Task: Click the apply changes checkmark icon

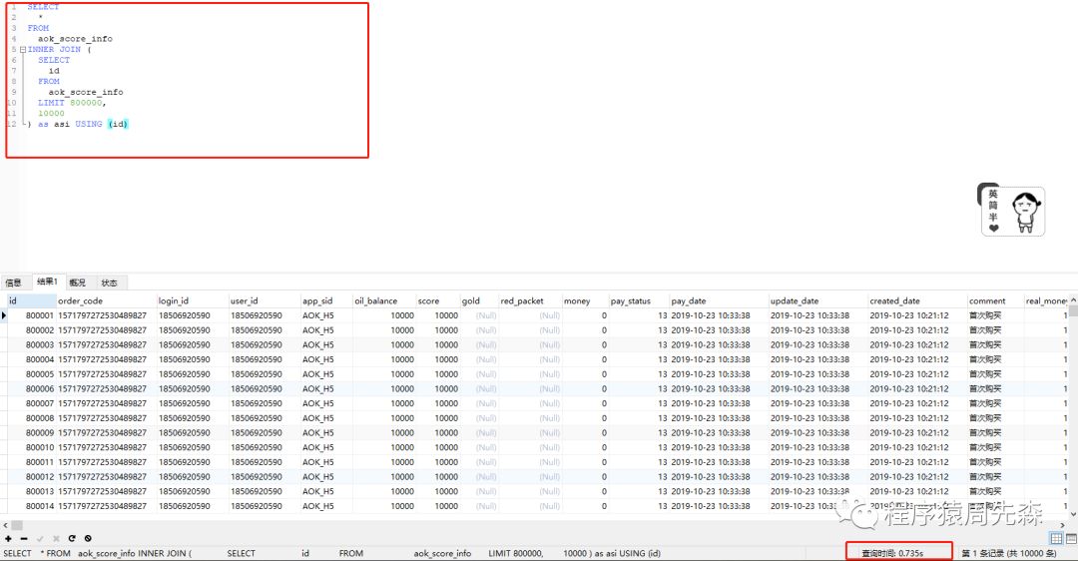Action: coord(40,539)
